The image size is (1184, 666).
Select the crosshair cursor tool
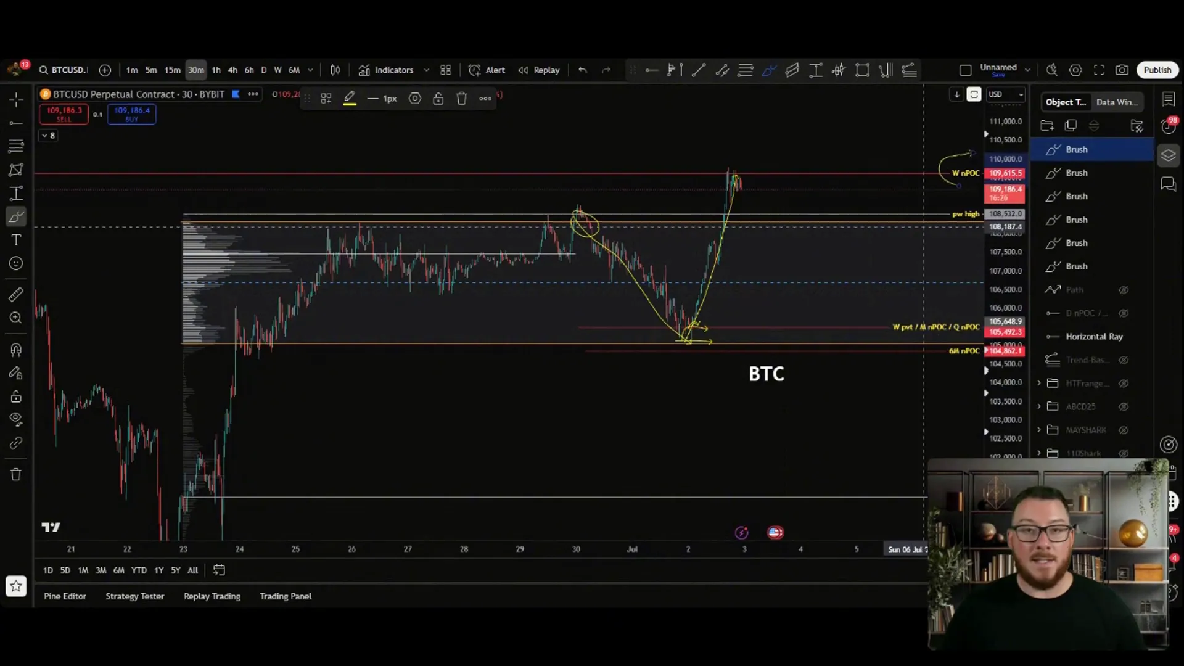(x=16, y=99)
